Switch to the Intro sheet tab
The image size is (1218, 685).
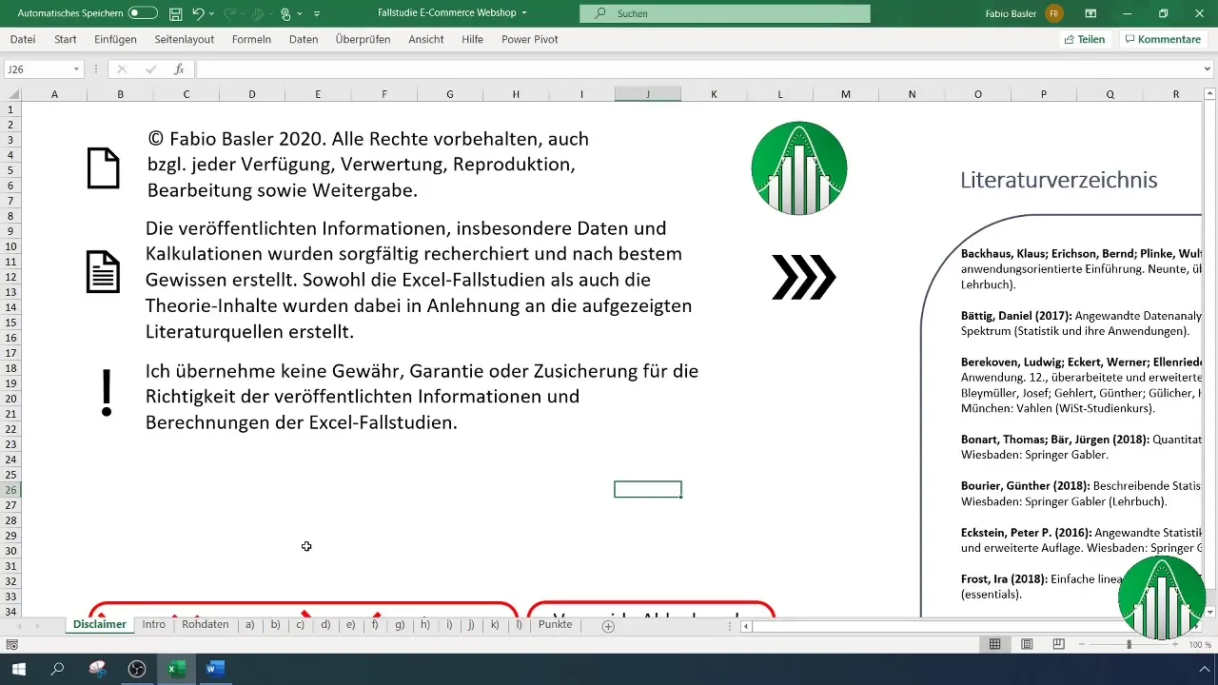click(154, 625)
